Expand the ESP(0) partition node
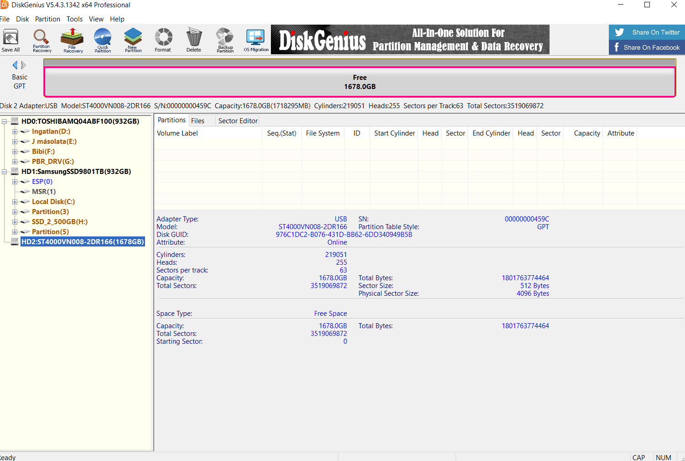 click(15, 182)
